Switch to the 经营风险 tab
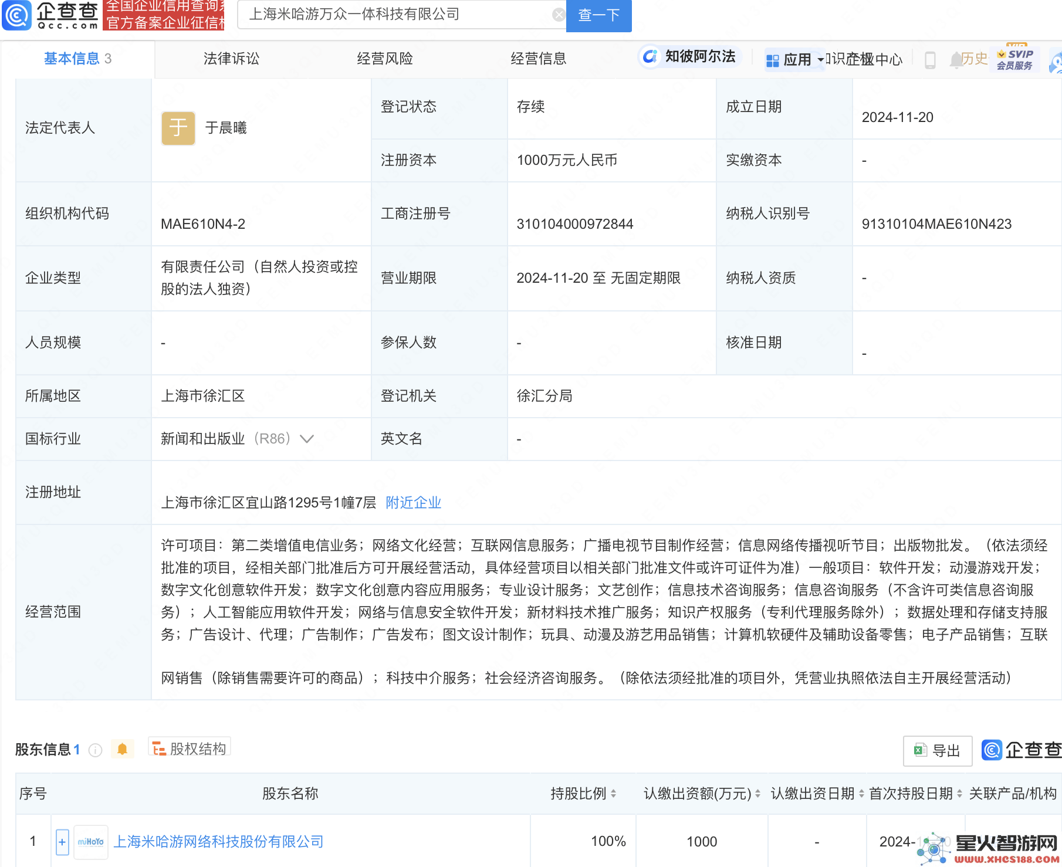1062x867 pixels. pos(385,59)
